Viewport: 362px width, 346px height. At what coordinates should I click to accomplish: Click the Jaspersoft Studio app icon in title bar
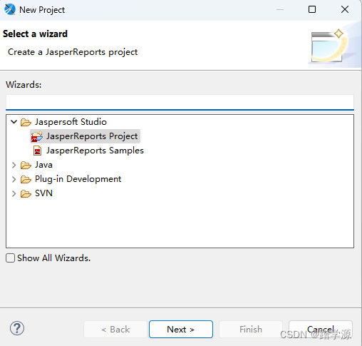tap(10, 9)
